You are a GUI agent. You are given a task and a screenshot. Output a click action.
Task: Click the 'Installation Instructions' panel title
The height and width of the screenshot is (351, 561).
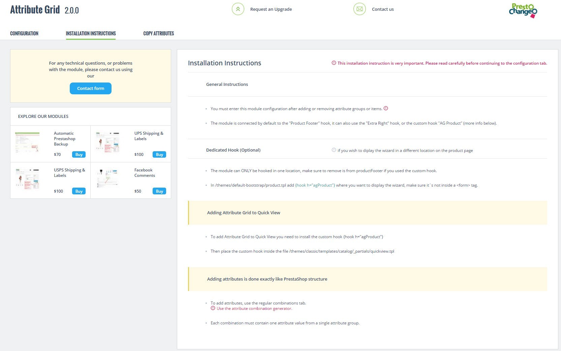[x=224, y=63]
